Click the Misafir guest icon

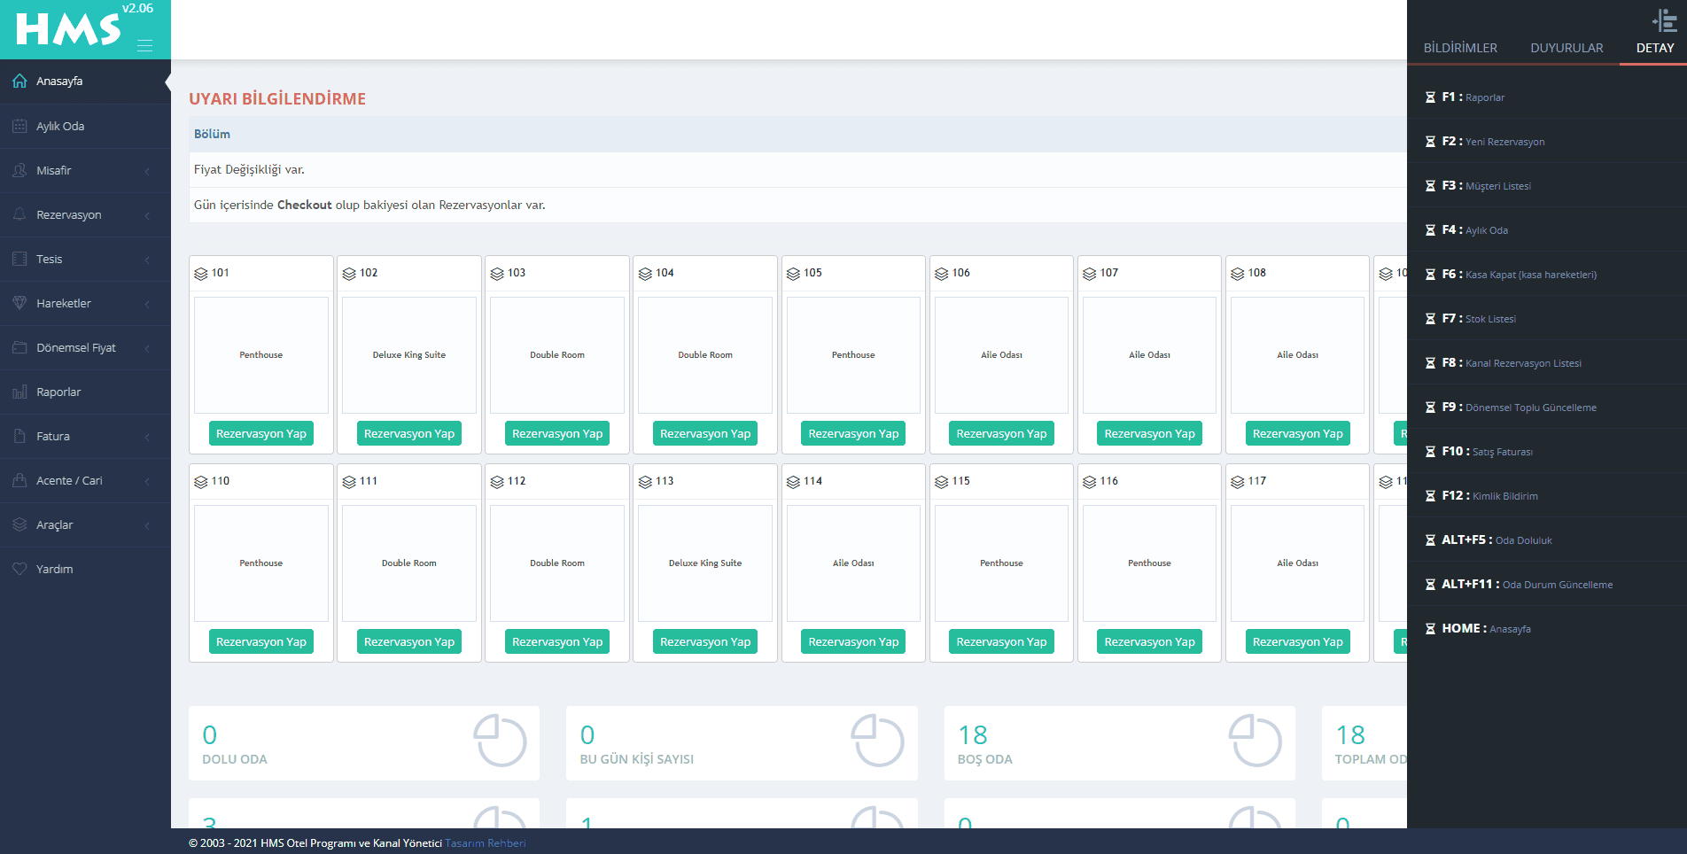(x=19, y=170)
